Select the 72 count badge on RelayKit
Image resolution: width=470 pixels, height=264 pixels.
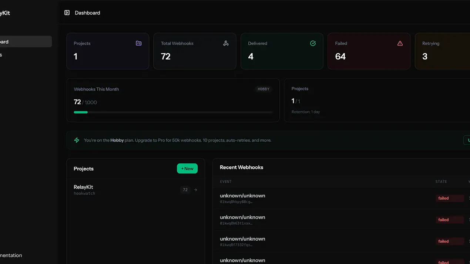click(x=185, y=190)
